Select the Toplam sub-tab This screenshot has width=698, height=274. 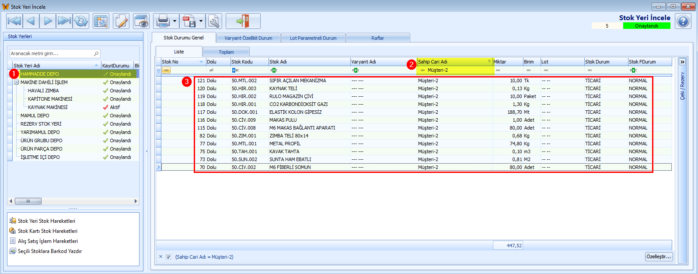coord(226,52)
